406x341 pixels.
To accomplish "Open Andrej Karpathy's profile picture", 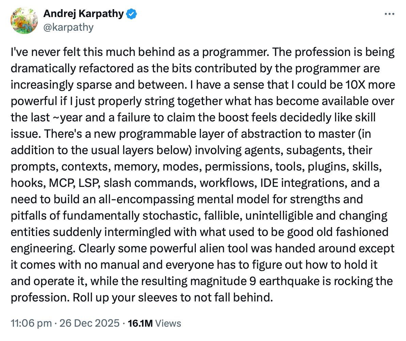I will pyautogui.click(x=24, y=20).
